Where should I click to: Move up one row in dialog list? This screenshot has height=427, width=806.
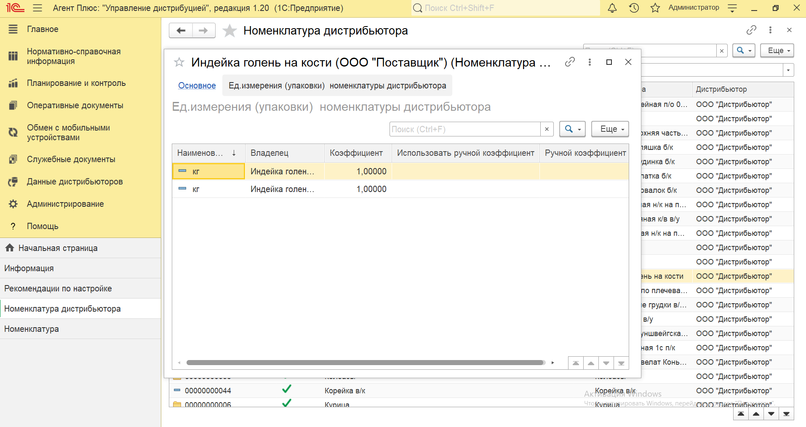[591, 363]
